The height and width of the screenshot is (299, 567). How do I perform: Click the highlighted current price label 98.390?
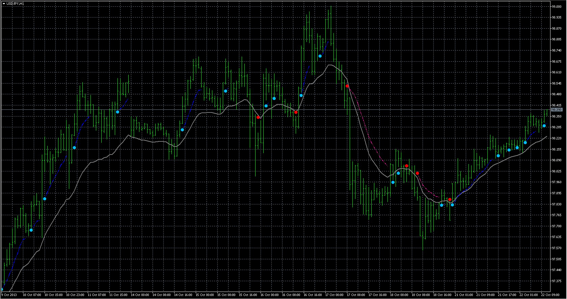(556, 110)
